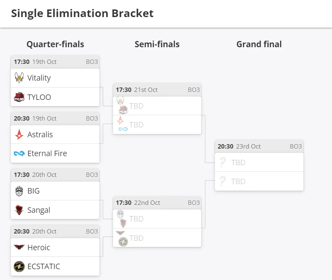332x280 pixels.
Task: Click the Heroic winged logo
Action: 19,247
